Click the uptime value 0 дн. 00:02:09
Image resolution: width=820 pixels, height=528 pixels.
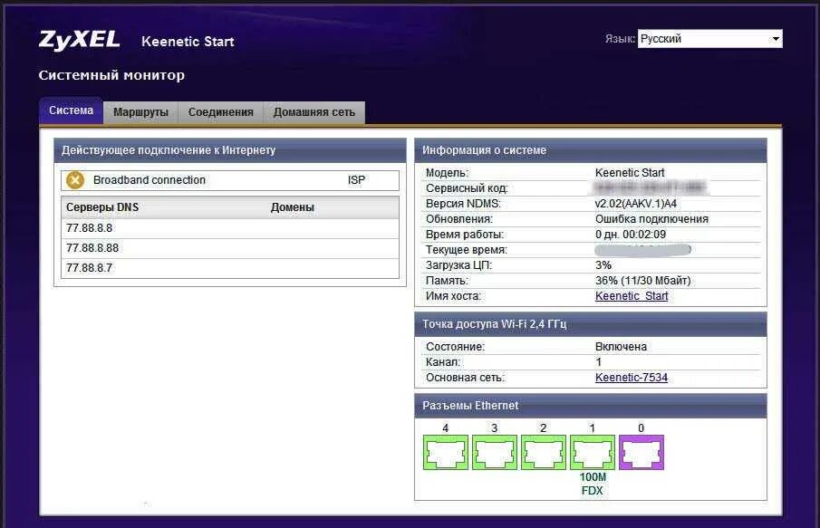(630, 235)
